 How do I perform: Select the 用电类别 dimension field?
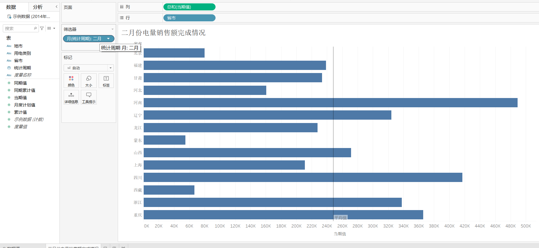point(23,53)
